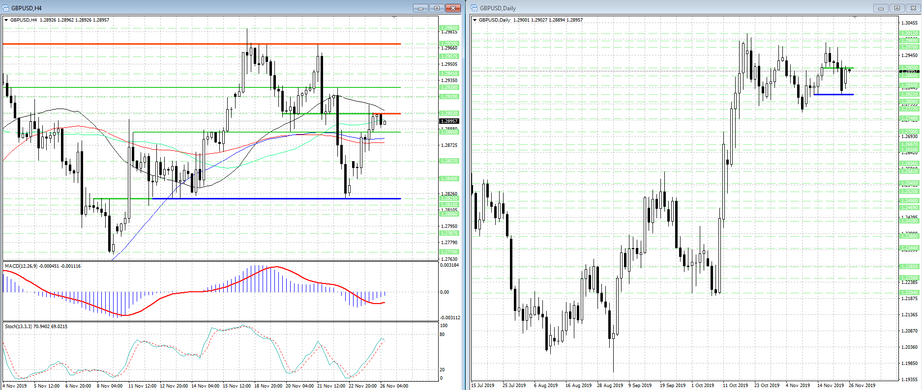The width and height of the screenshot is (922, 390).
Task: Expand one-click trading panel on Daily chart
Action: point(475,20)
